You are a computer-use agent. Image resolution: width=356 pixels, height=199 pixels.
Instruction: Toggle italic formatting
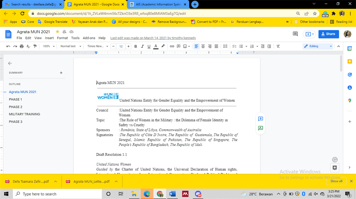[x=142, y=46]
